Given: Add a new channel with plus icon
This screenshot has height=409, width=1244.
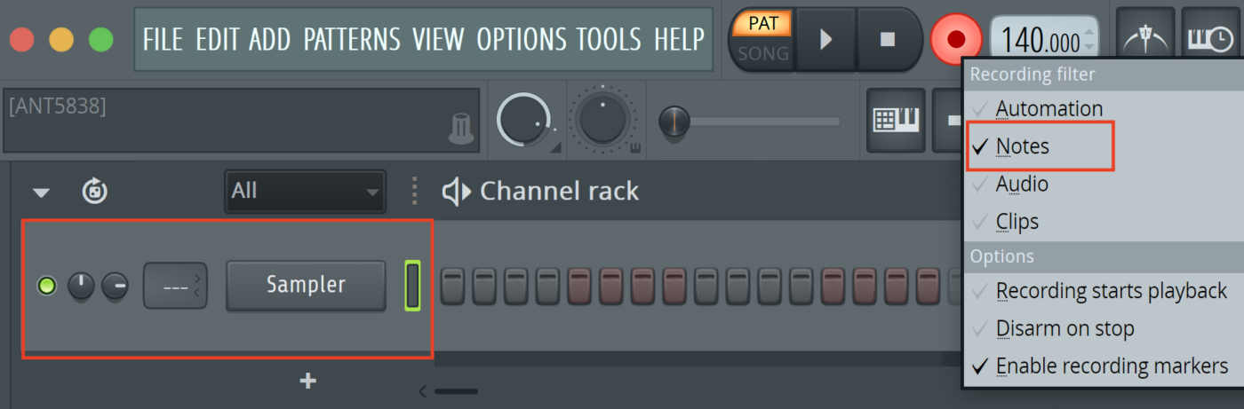Looking at the screenshot, I should click(x=307, y=381).
